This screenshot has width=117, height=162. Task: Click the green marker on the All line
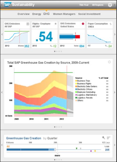77,149
